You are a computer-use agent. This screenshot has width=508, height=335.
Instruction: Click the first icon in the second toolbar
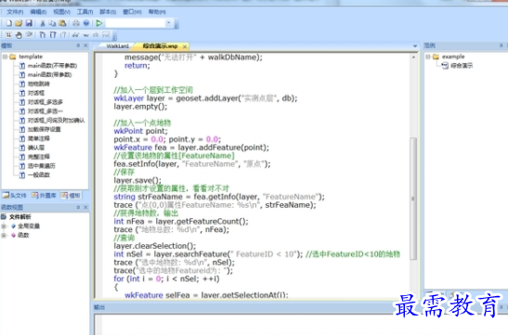point(8,35)
